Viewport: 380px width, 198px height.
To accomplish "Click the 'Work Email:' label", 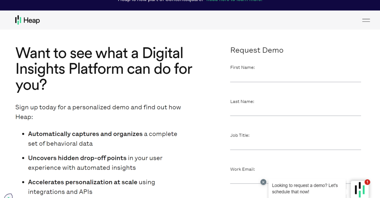I will point(243,169).
